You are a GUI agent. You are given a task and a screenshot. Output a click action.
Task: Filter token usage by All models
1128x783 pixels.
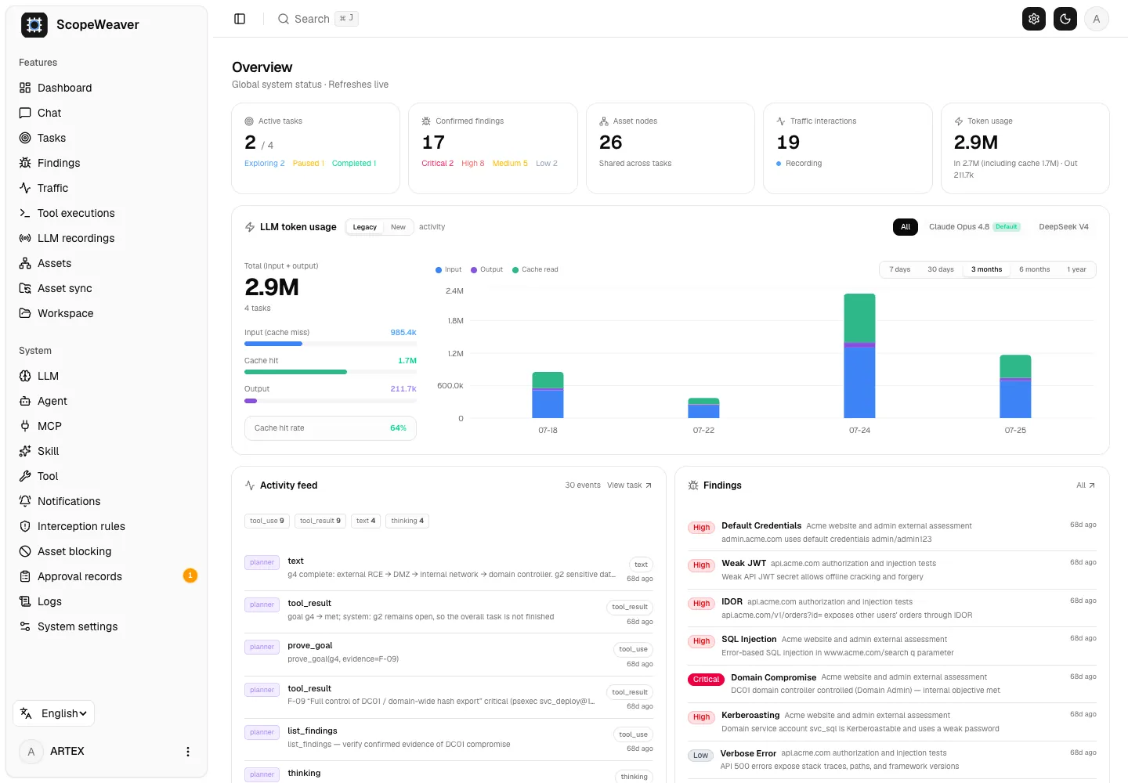(906, 227)
